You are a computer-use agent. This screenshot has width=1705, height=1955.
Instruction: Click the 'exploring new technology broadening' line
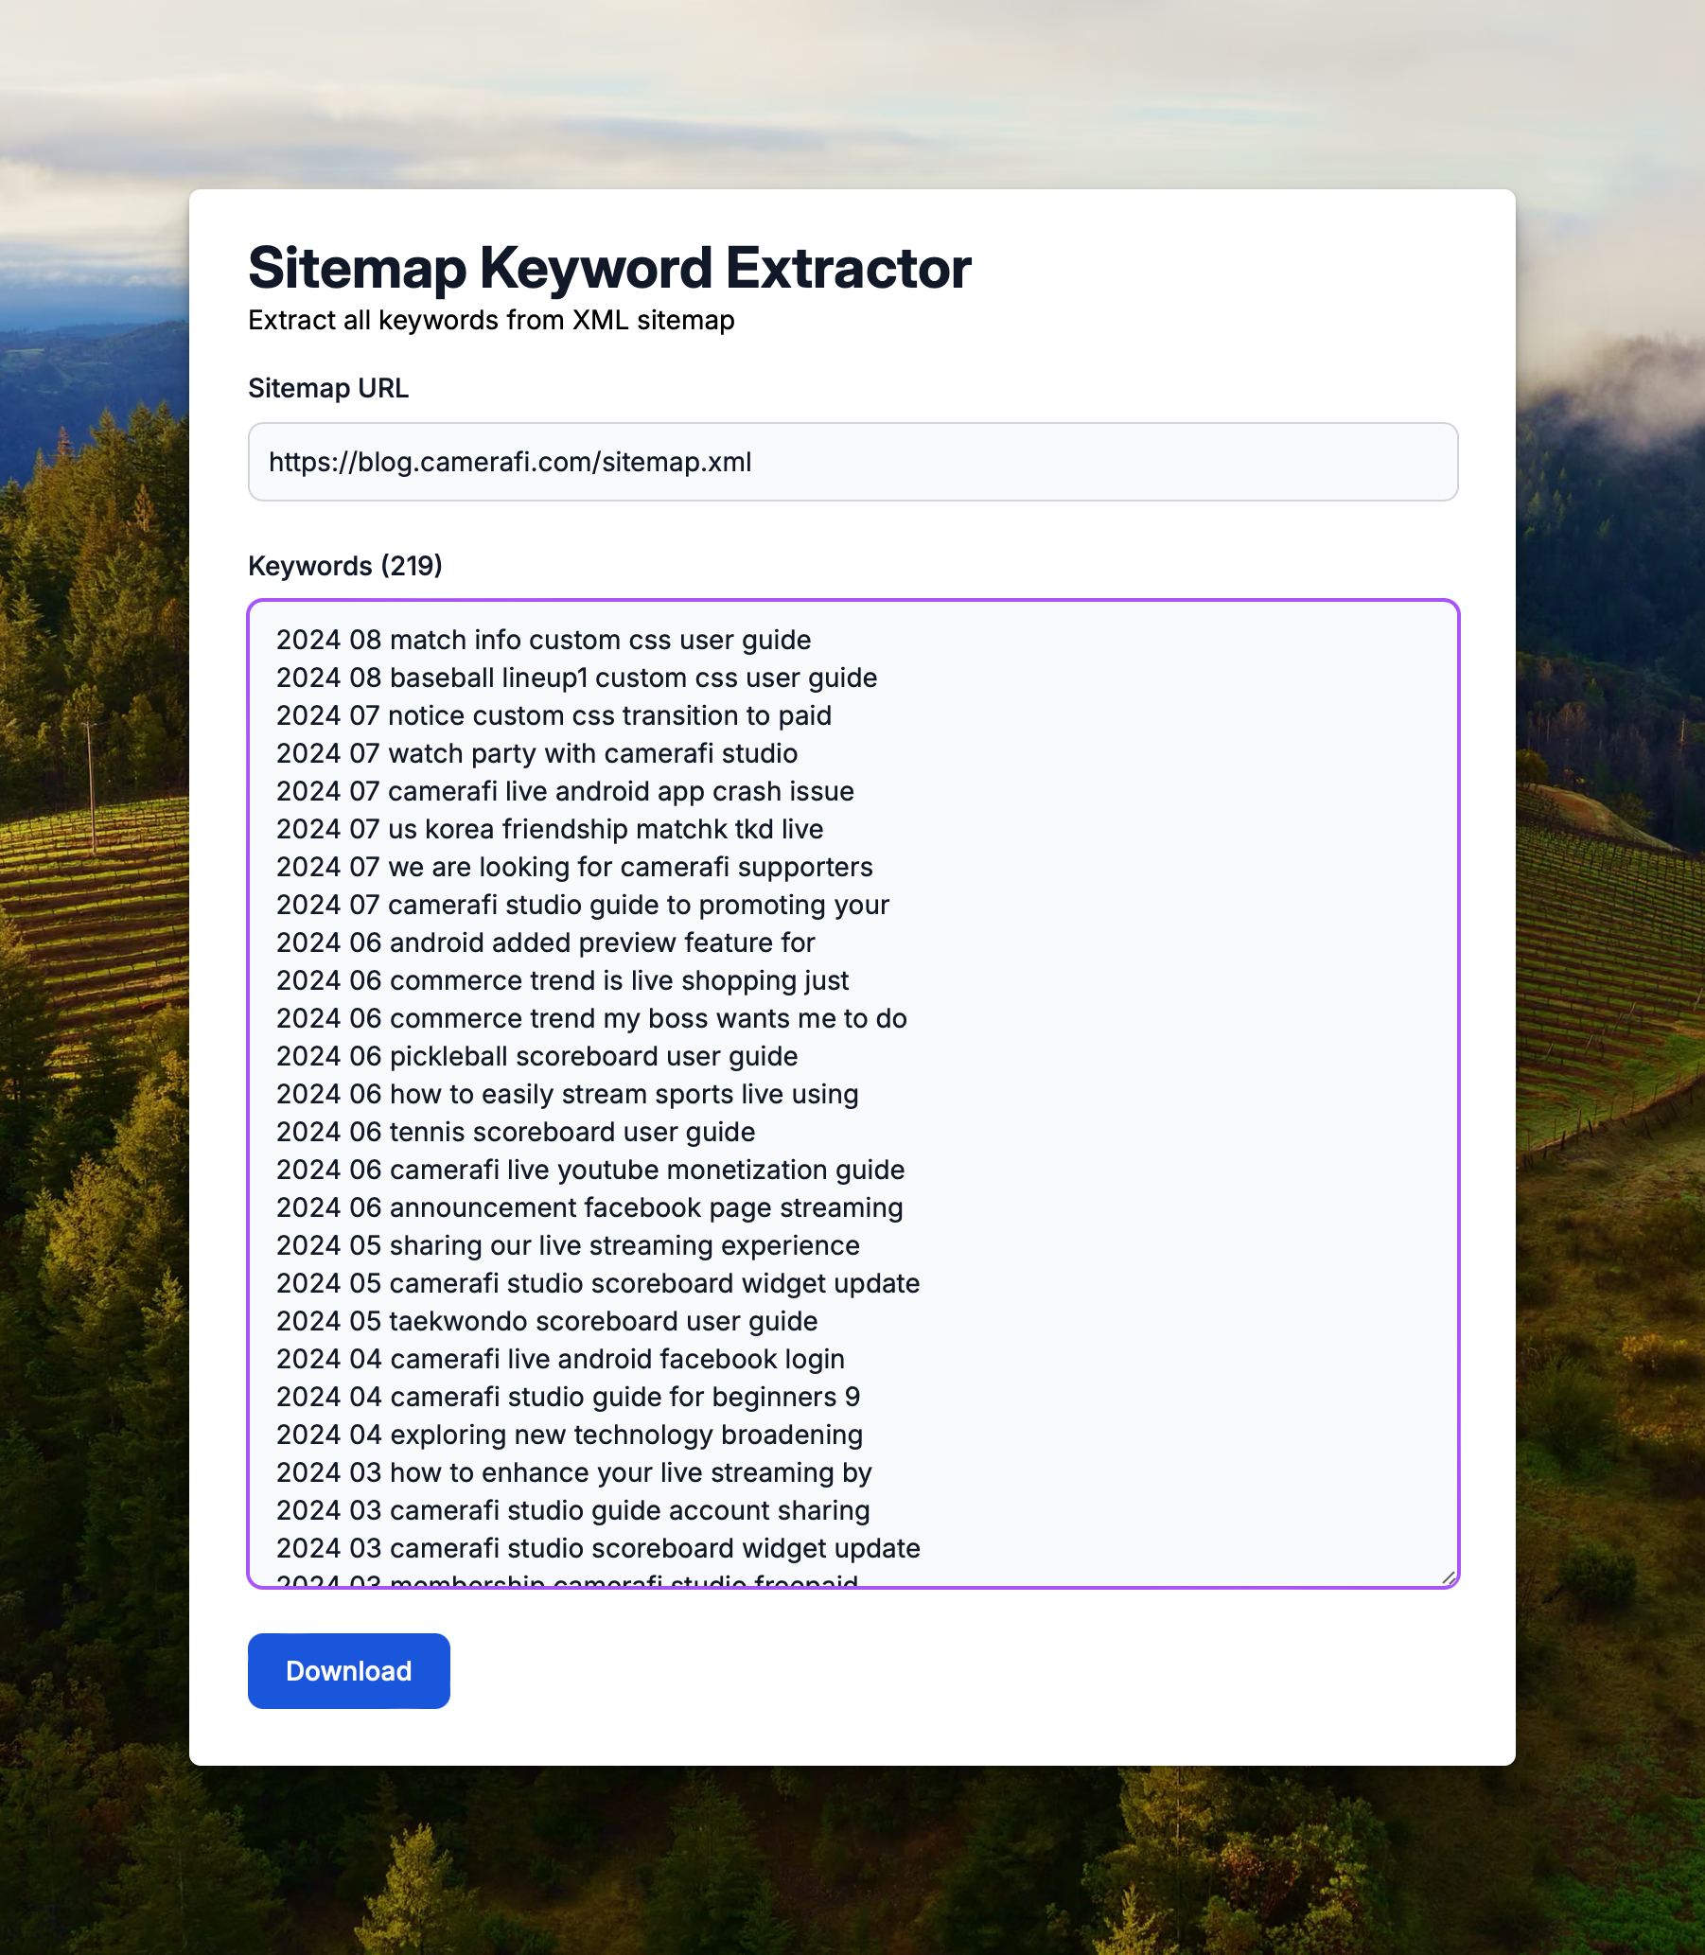click(570, 1435)
